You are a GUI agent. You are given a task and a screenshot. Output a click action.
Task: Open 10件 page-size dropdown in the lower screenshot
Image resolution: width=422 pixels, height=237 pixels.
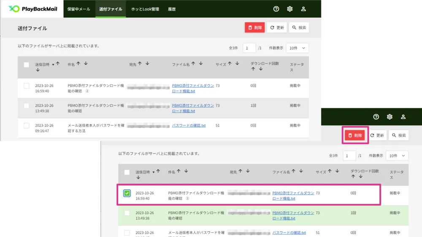point(398,156)
